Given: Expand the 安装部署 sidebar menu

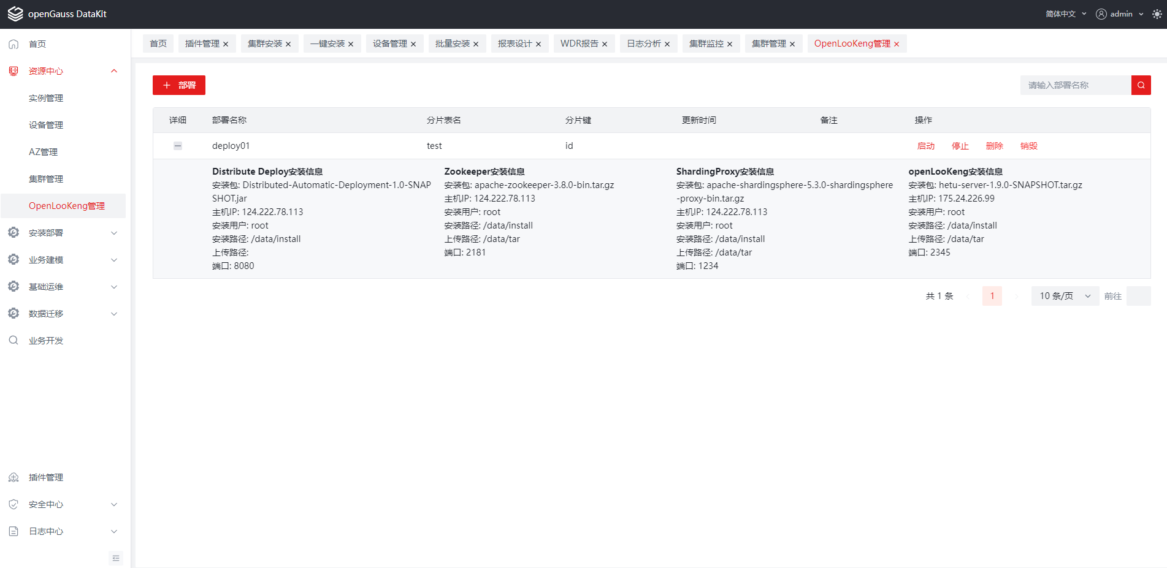Looking at the screenshot, I should click(x=114, y=233).
